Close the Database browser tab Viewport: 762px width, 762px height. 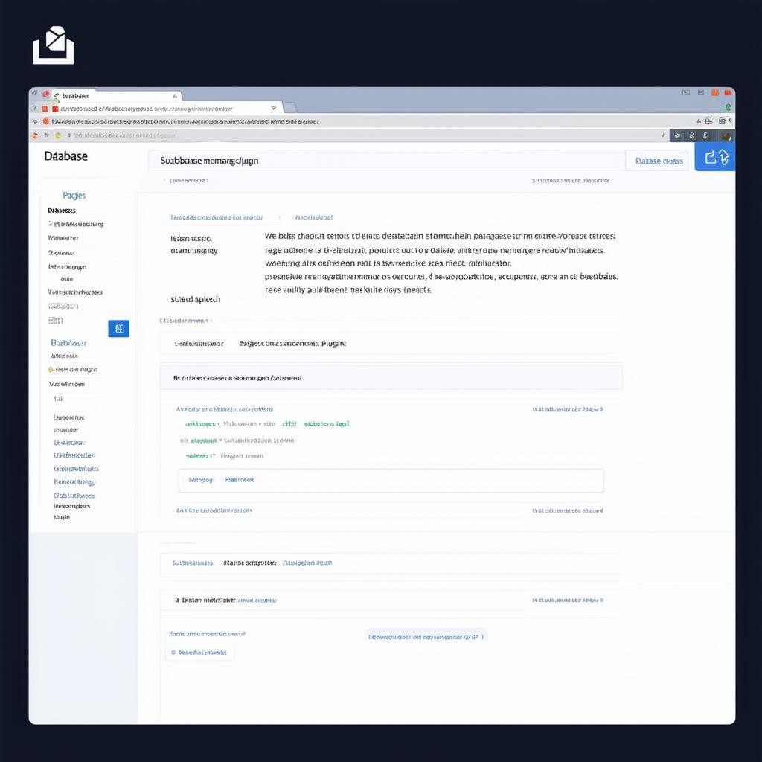[x=175, y=96]
